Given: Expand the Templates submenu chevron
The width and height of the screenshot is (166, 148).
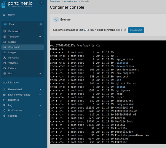Looking at the screenshot, I should (40, 37).
